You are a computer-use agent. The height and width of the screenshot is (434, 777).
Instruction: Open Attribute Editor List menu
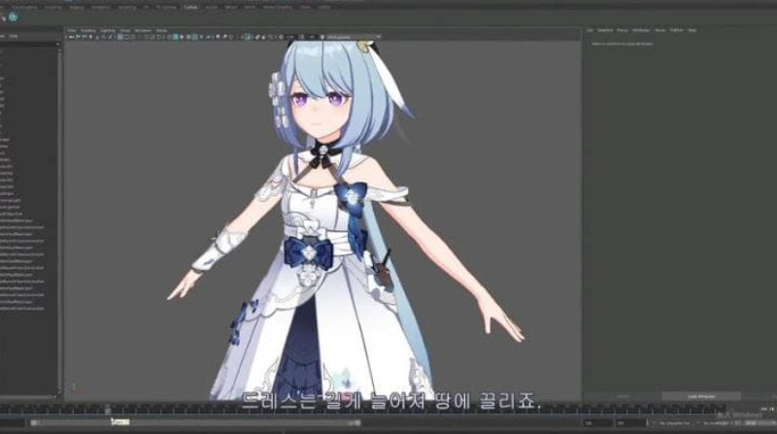[590, 30]
